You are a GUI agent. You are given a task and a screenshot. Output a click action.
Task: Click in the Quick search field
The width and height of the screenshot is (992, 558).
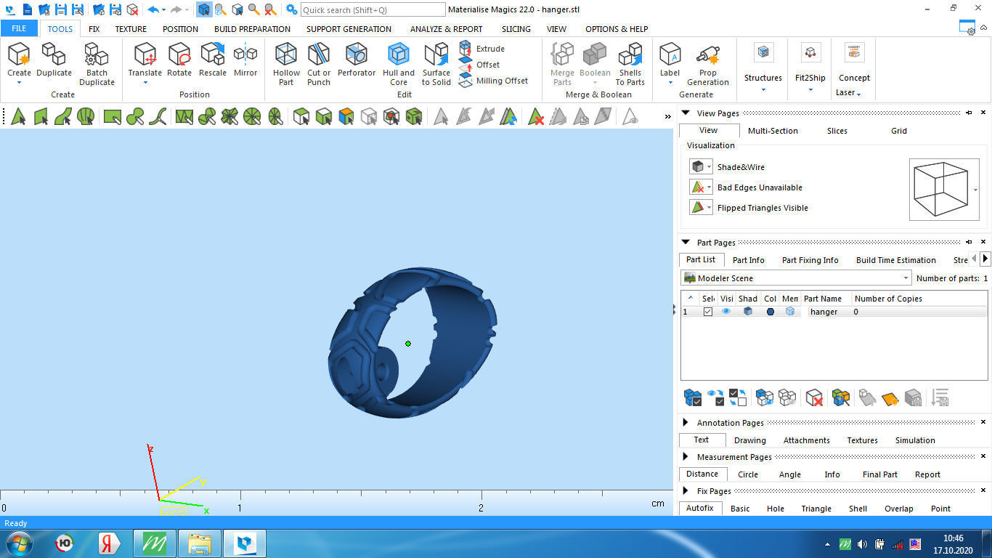(x=373, y=9)
